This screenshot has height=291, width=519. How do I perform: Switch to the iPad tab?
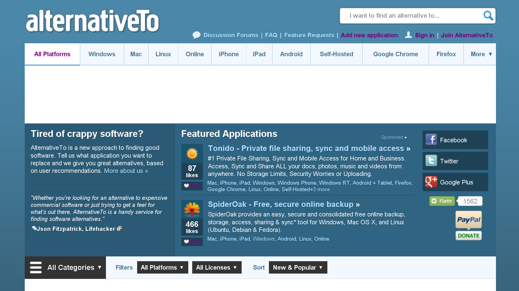pos(259,54)
